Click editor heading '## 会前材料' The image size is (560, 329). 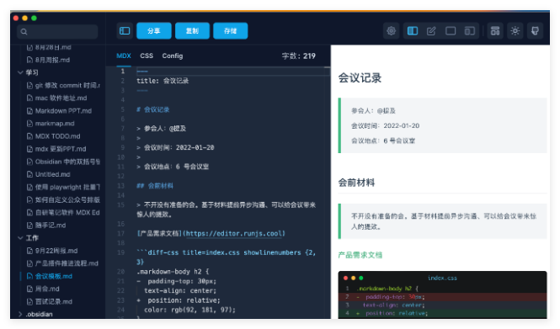pyautogui.click(x=155, y=186)
